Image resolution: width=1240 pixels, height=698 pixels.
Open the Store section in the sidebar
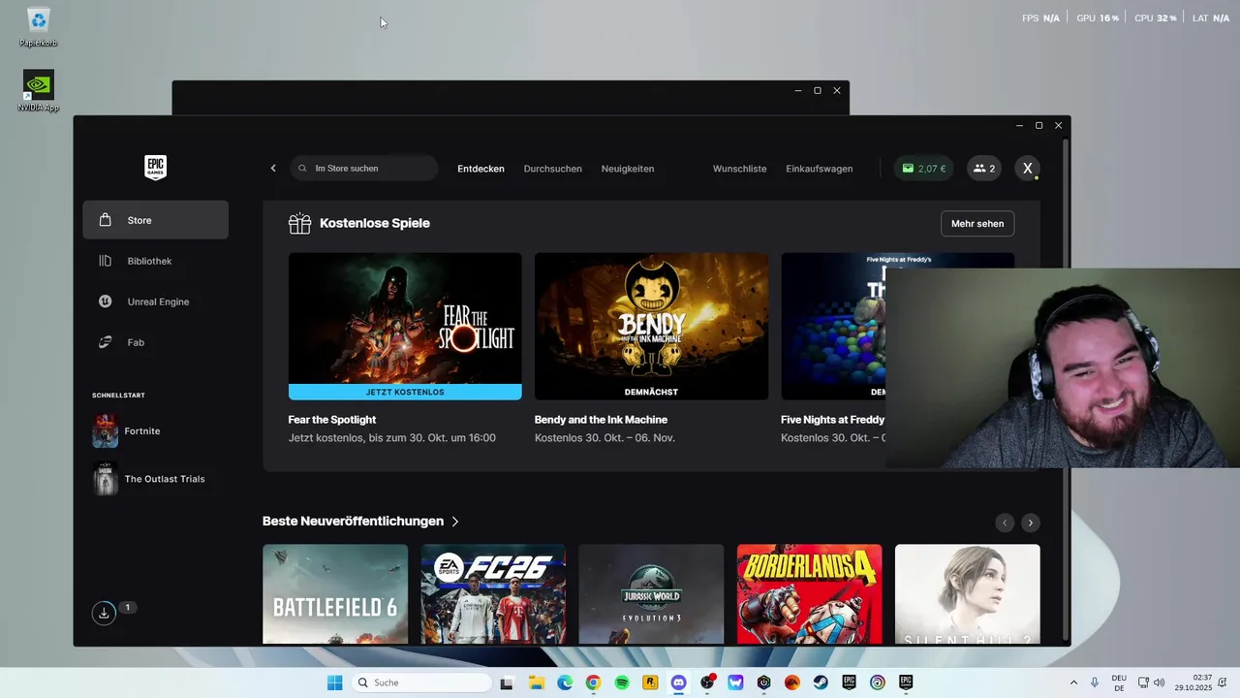click(x=155, y=220)
